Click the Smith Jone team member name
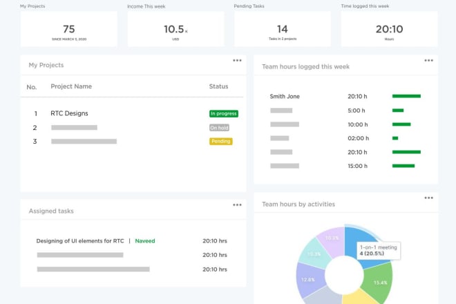Screen dimensions: 456x304 (285, 96)
